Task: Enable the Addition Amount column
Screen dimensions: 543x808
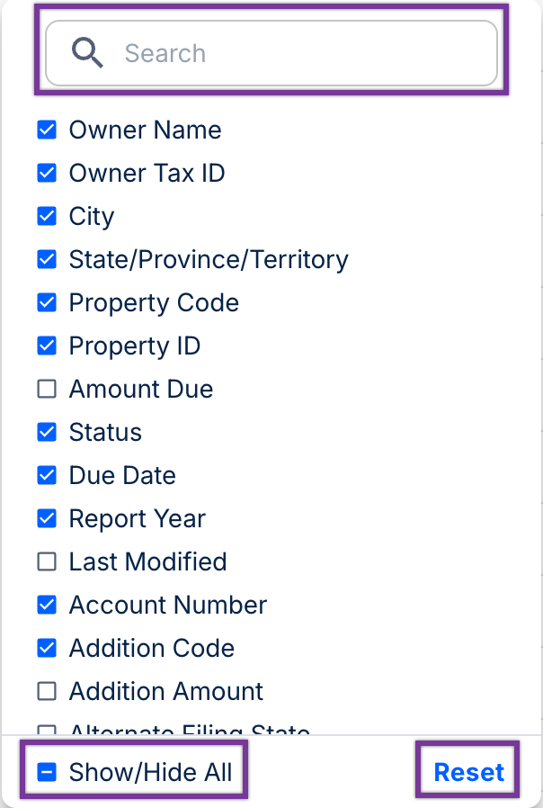Action: 47,692
